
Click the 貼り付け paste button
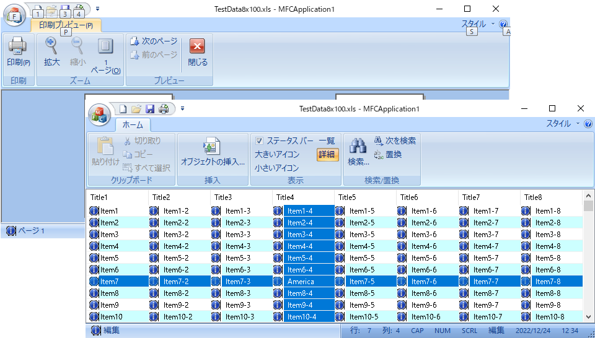click(105, 152)
